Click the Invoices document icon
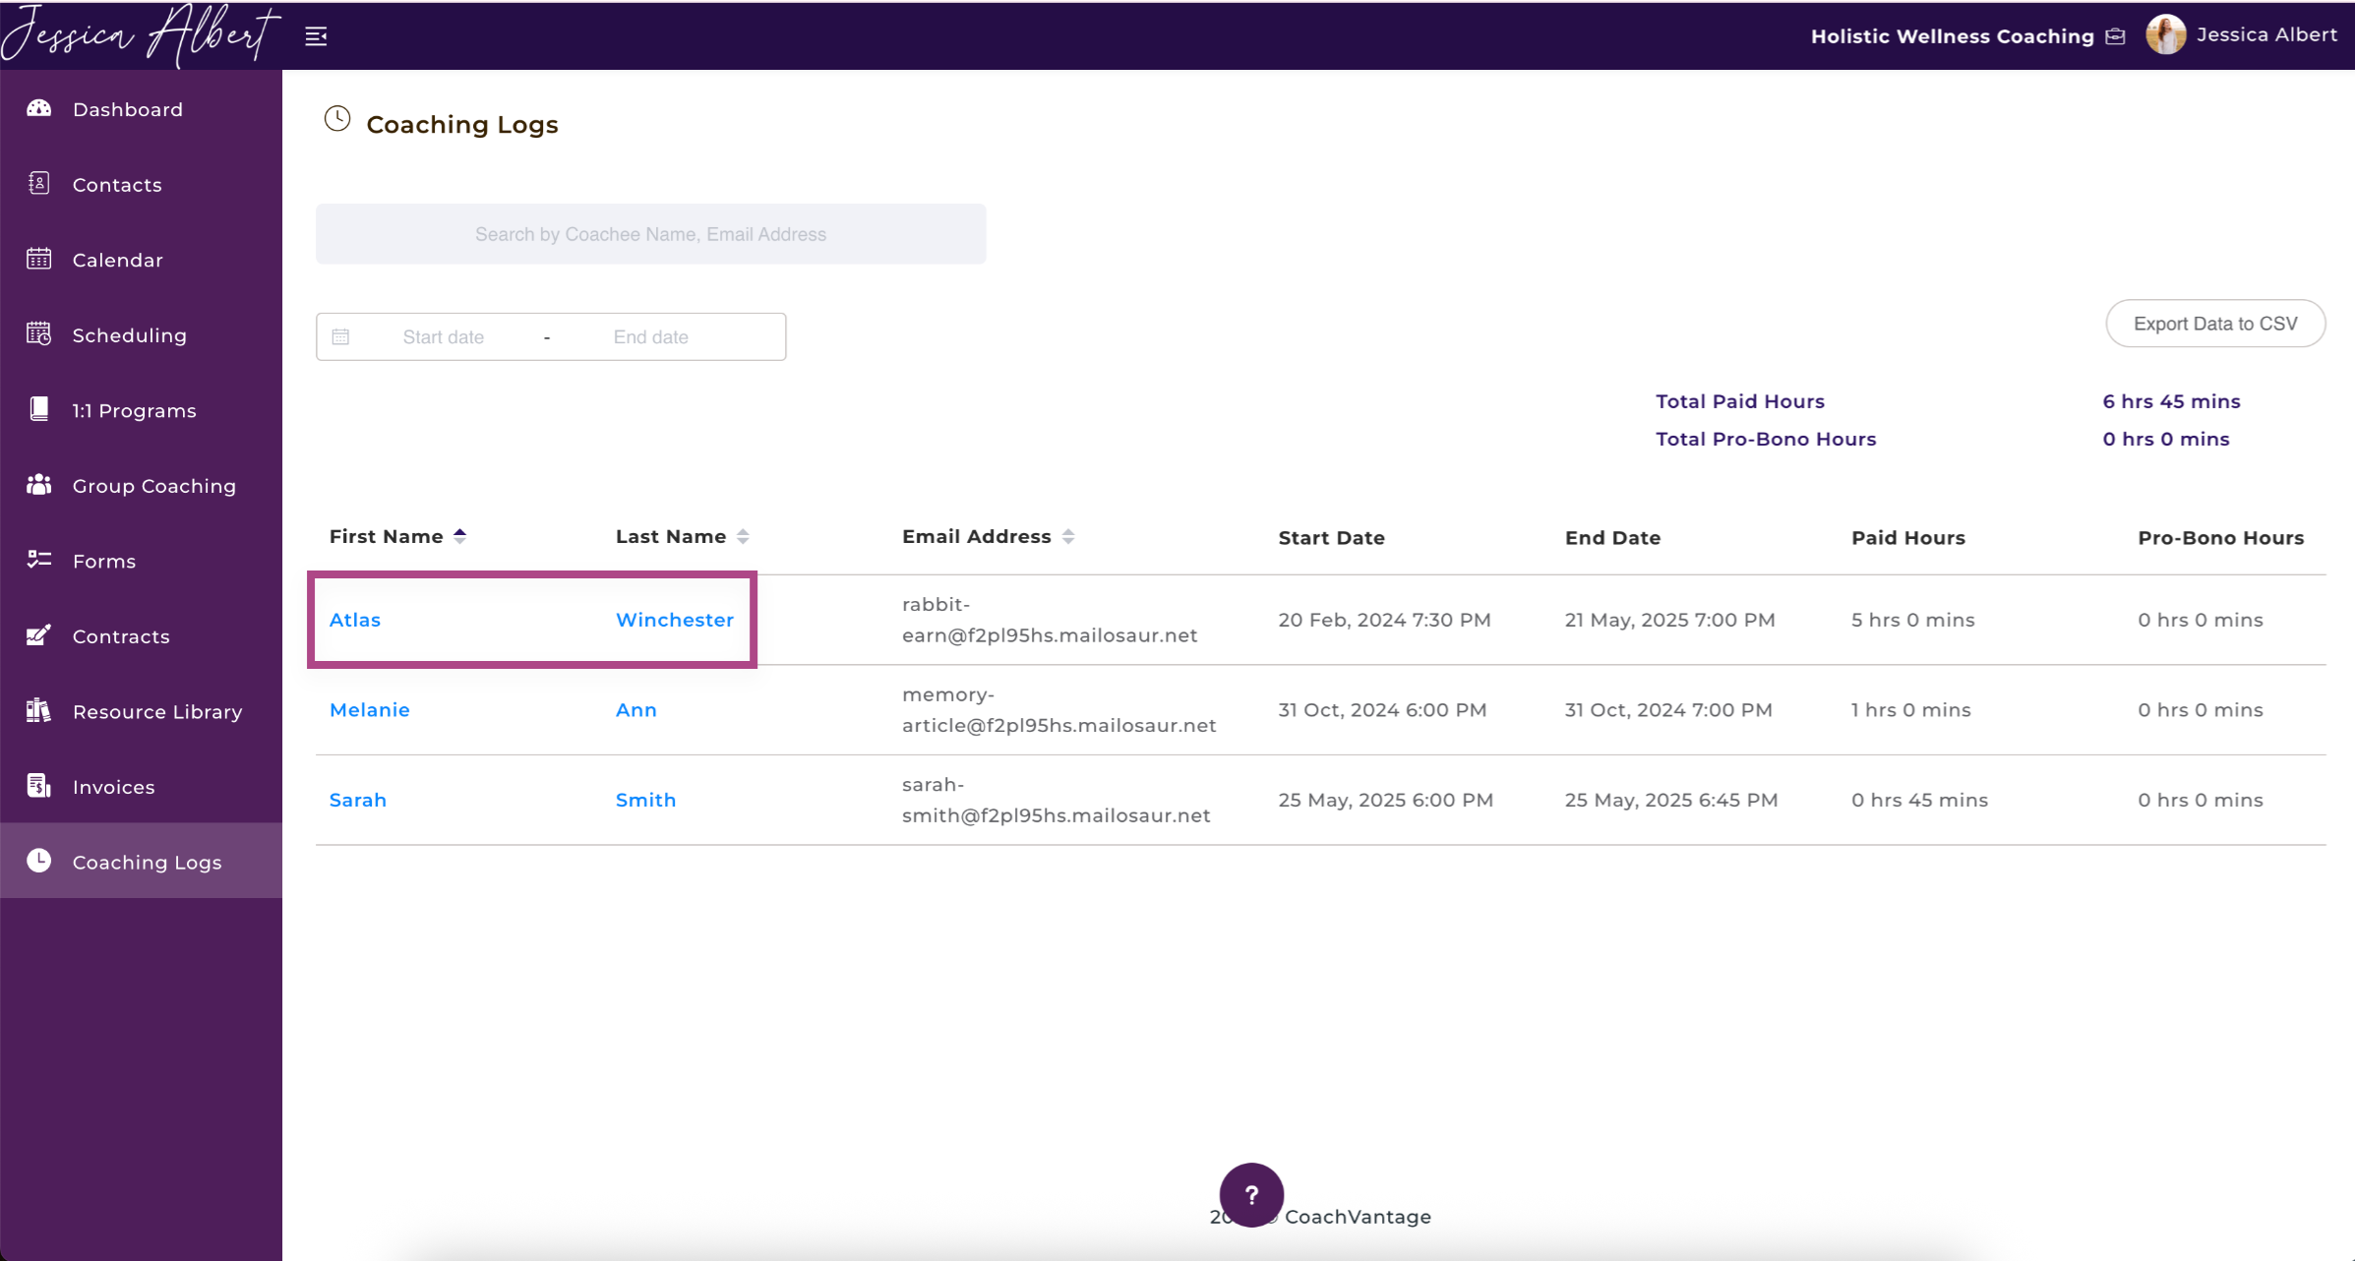Screen dimensions: 2355x1261 click(x=39, y=786)
